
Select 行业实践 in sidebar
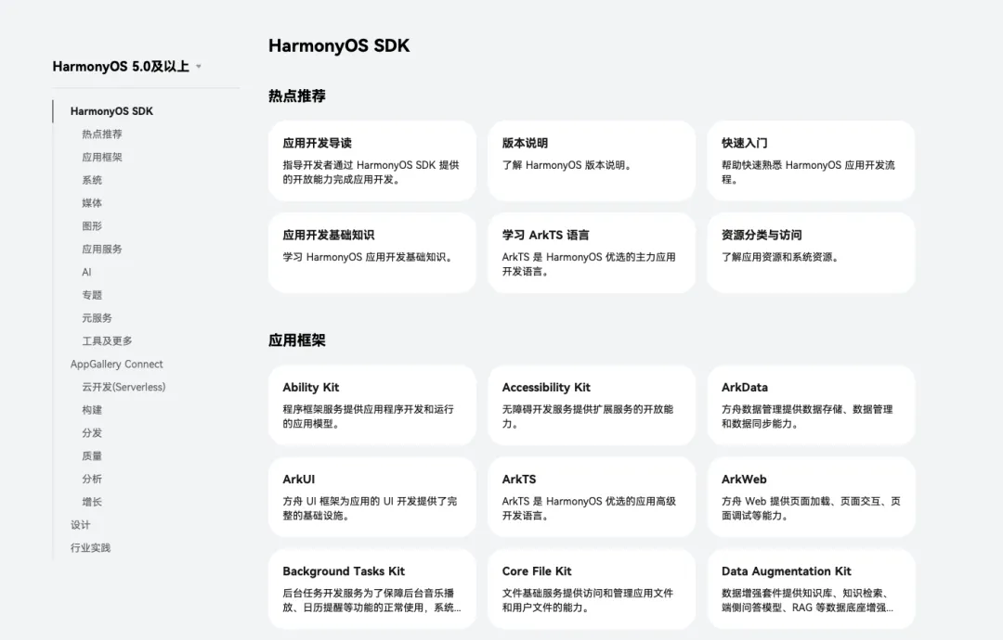click(x=90, y=548)
